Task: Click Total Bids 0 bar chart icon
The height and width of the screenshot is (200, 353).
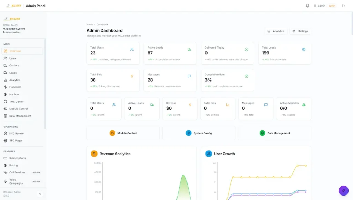Action: [228, 105]
